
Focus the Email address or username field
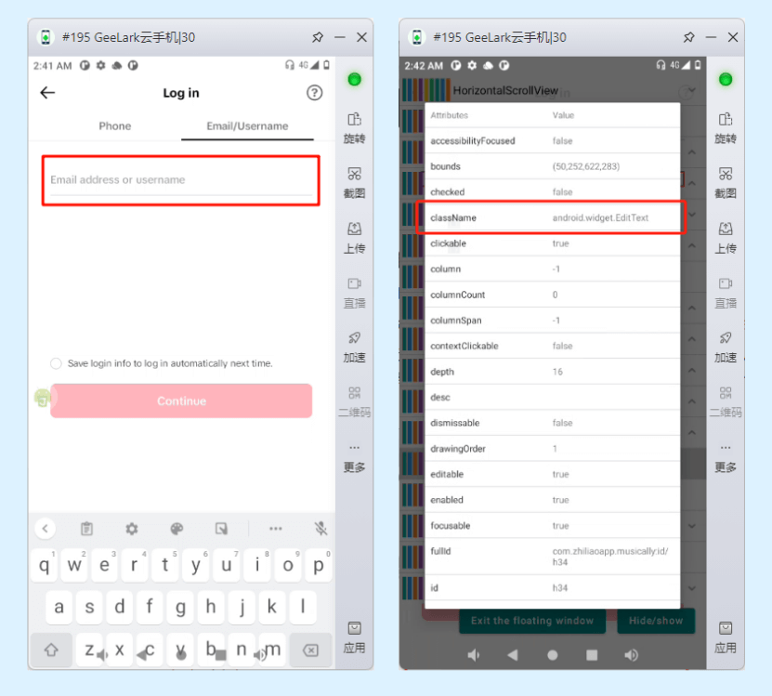[181, 180]
